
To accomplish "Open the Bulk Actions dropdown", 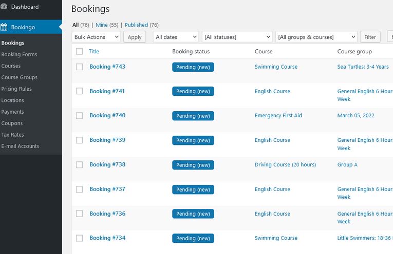I will click(97, 37).
